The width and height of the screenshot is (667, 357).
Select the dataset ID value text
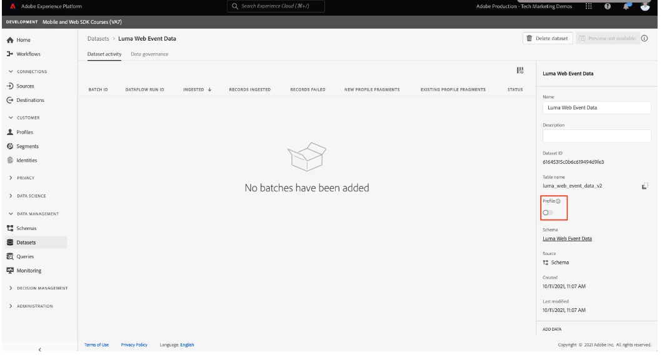[573, 162]
